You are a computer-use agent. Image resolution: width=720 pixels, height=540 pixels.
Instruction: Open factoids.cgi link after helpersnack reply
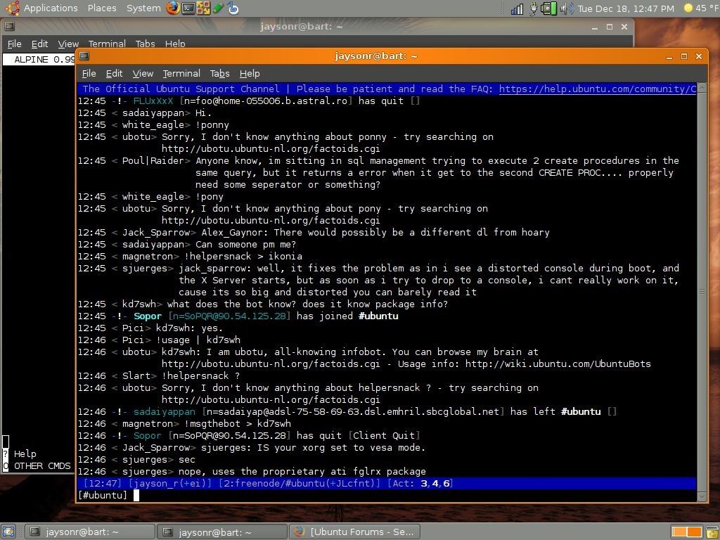271,399
